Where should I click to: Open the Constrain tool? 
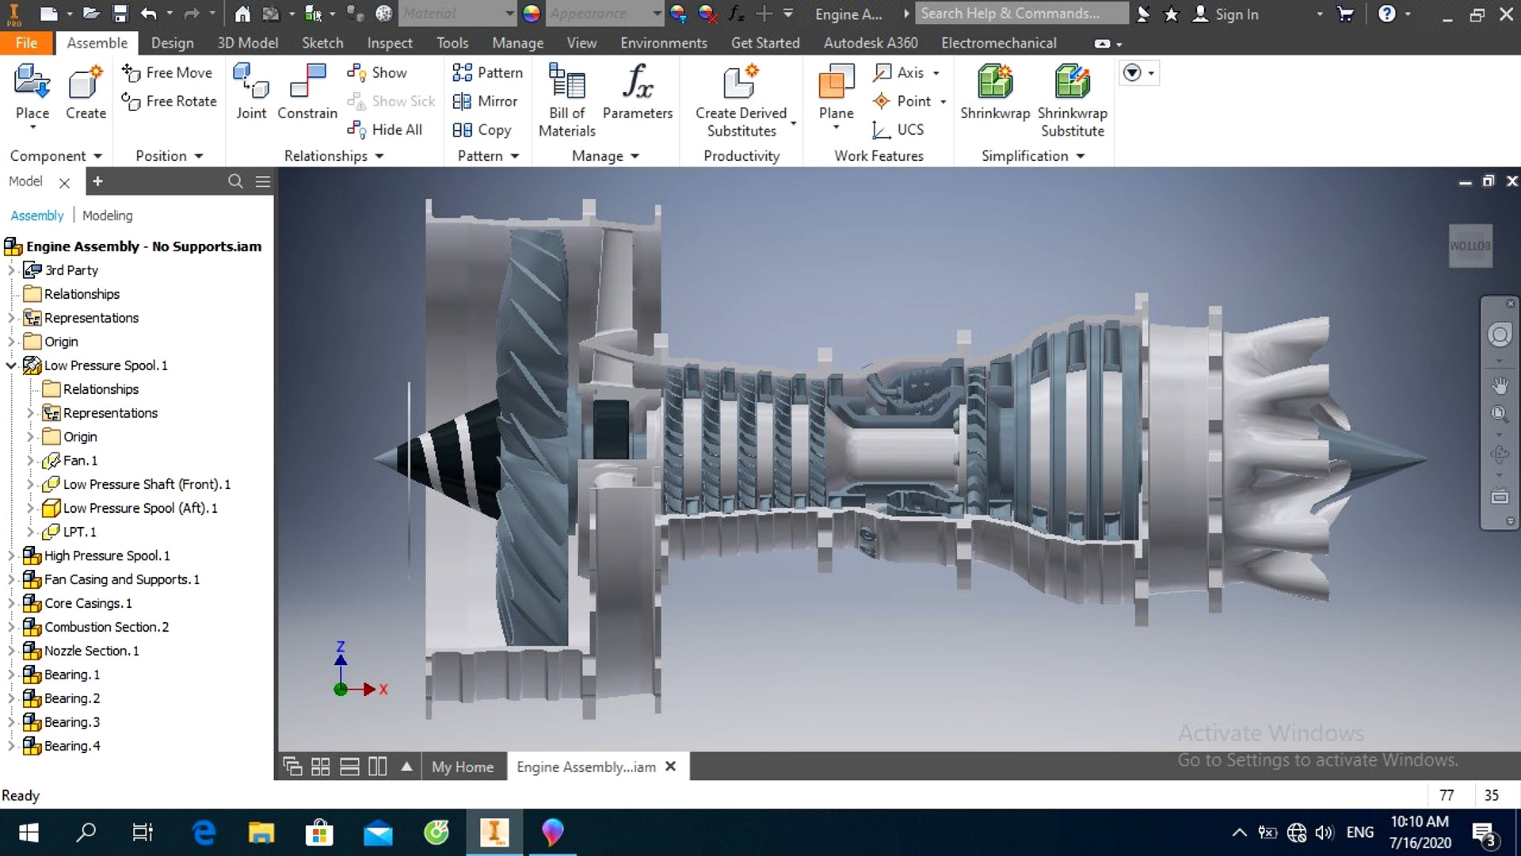point(307,91)
